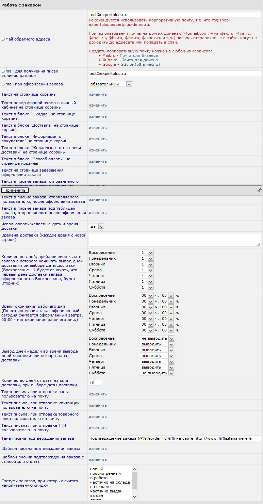This screenshot has width=263, height=504.
Task: Click изменить for Текст на странице корзины
Action: click(x=98, y=94)
